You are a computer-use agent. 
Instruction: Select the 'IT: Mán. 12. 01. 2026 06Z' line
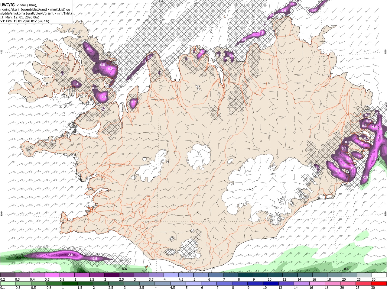click(20, 17)
